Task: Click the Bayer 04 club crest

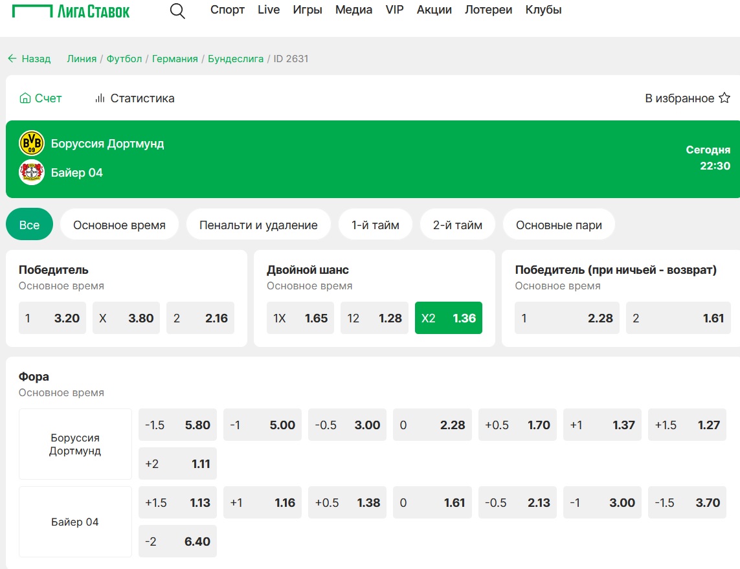Action: (x=32, y=172)
